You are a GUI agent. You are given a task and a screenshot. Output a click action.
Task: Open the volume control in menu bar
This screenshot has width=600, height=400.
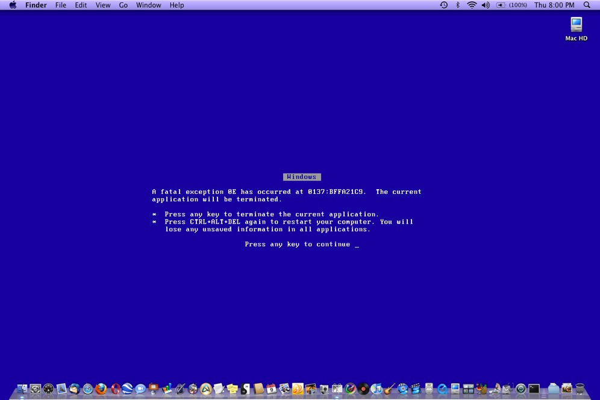click(x=486, y=5)
